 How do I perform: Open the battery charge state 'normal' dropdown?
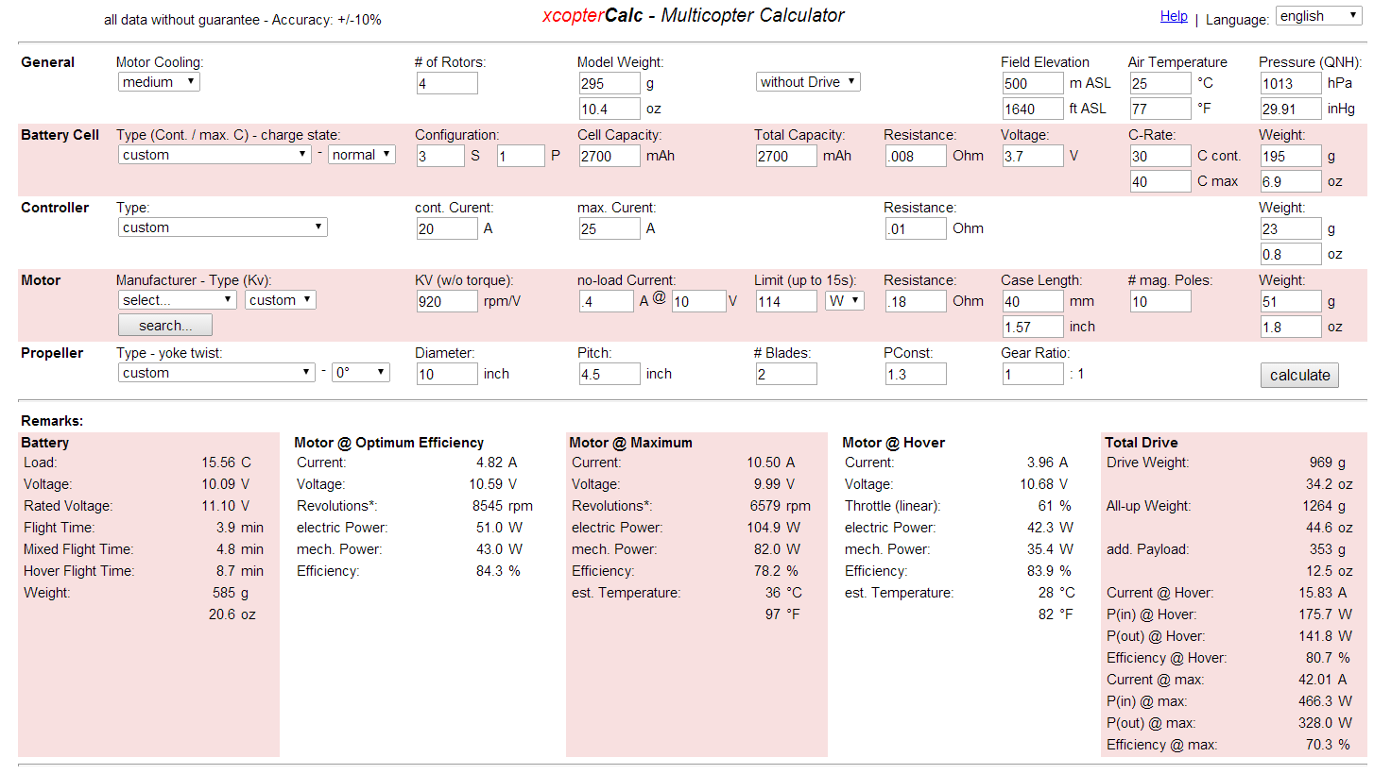point(361,154)
